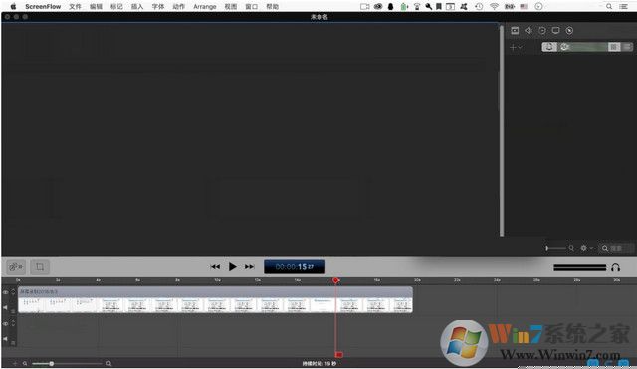This screenshot has height=369, width=637.
Task: Click the headphones audio monitor icon
Action: 615,267
